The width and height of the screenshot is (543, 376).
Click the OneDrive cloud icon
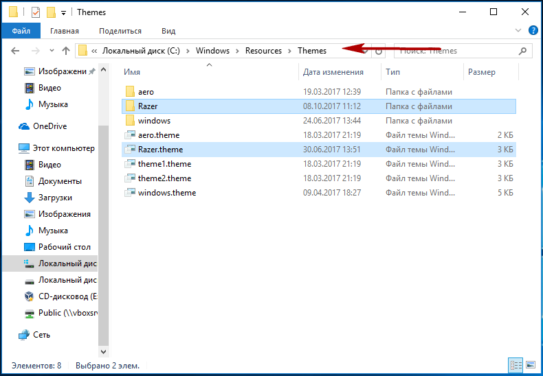tap(24, 126)
